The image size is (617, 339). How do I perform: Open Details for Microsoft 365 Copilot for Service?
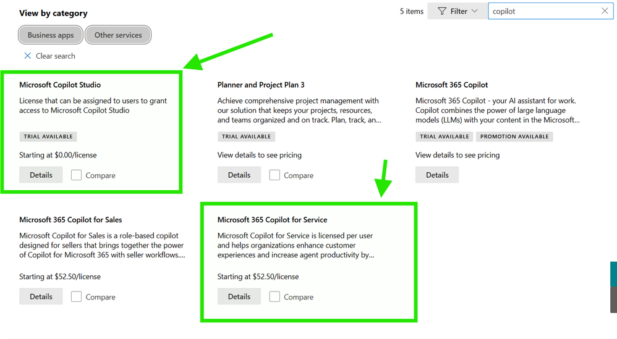[x=239, y=296]
